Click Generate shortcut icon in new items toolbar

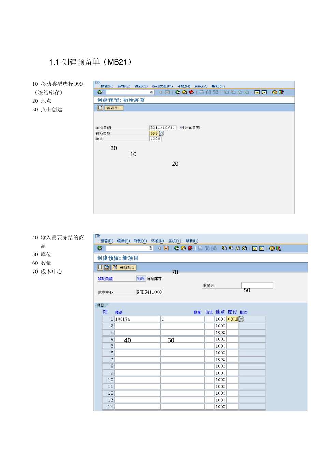tap(262, 248)
